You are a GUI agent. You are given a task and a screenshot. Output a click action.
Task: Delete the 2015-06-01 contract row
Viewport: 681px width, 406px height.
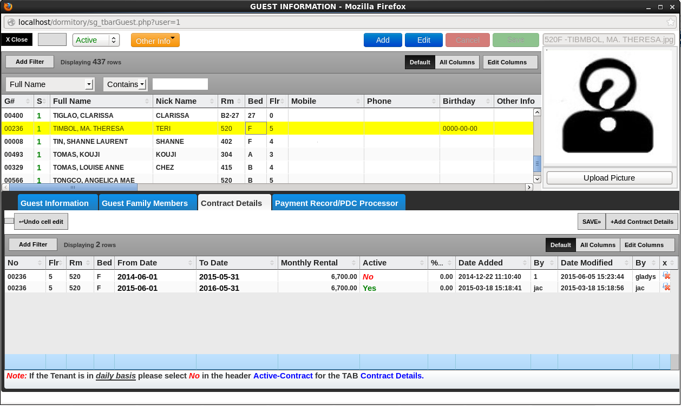[x=666, y=288]
